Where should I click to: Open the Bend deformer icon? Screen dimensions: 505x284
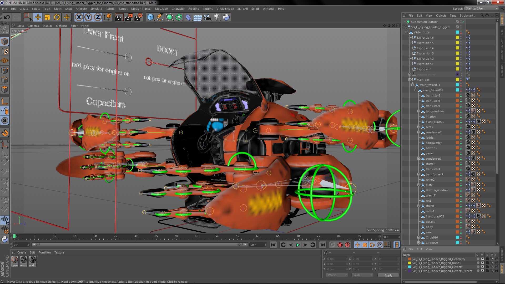pyautogui.click(x=188, y=17)
